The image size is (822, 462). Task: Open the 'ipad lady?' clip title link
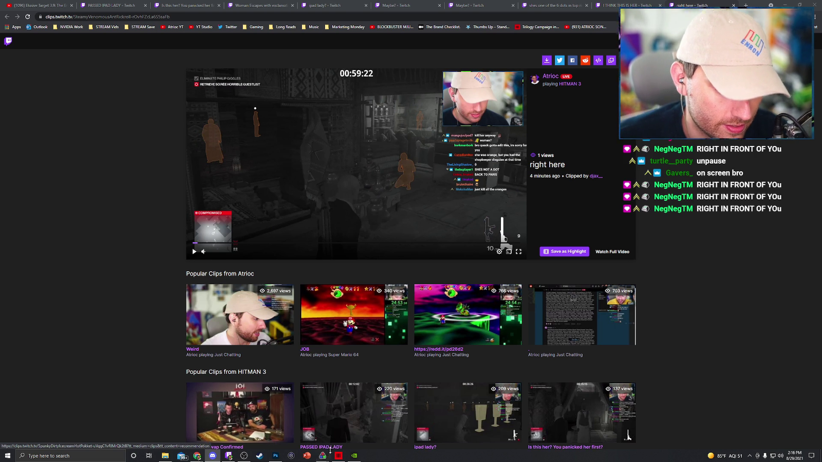click(425, 447)
